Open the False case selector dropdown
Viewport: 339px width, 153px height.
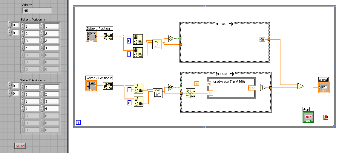point(231,74)
